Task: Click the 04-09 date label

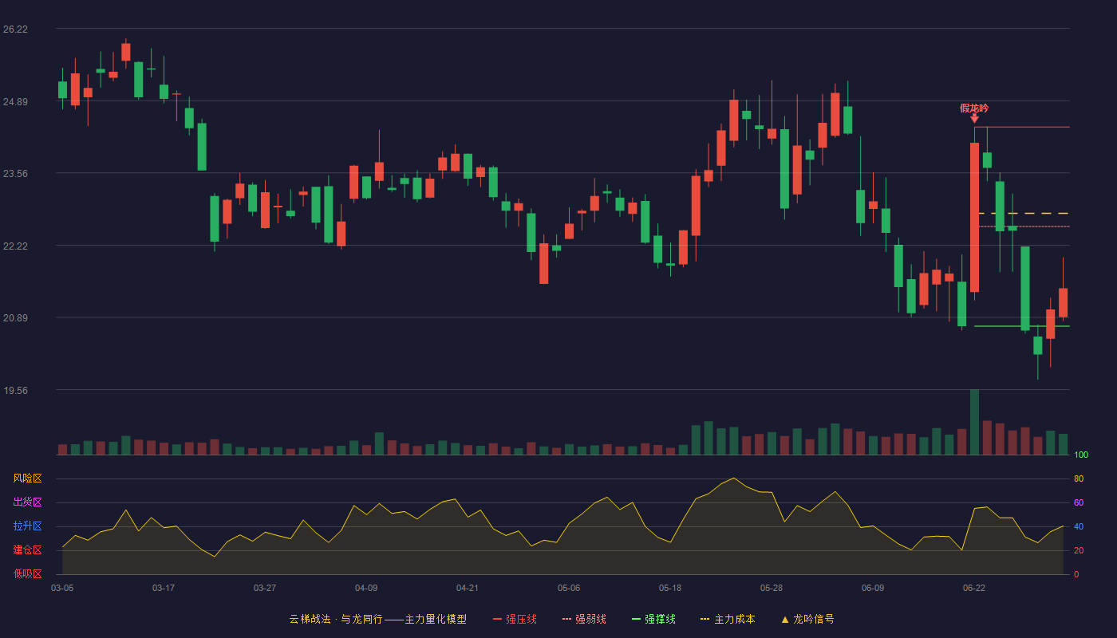Action: (x=366, y=588)
